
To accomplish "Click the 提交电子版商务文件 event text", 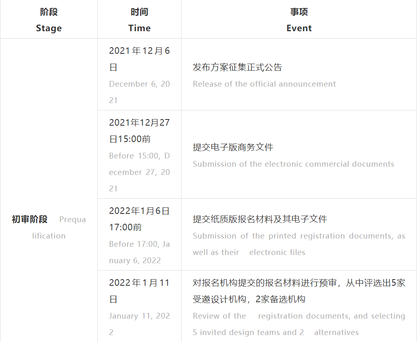I will (x=233, y=147).
